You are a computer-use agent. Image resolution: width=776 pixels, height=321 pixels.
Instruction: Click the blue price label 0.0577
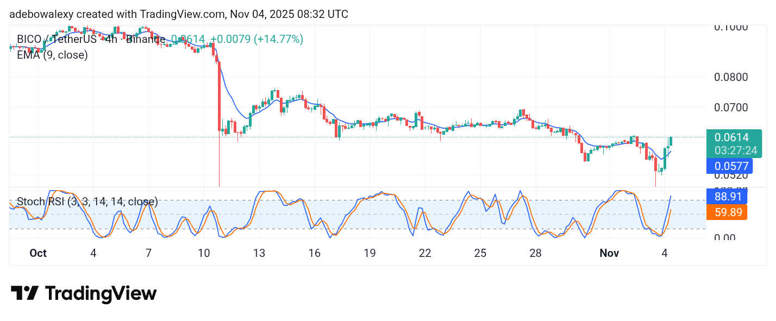tap(730, 166)
